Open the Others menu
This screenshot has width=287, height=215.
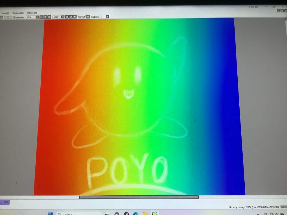tap(32, 13)
